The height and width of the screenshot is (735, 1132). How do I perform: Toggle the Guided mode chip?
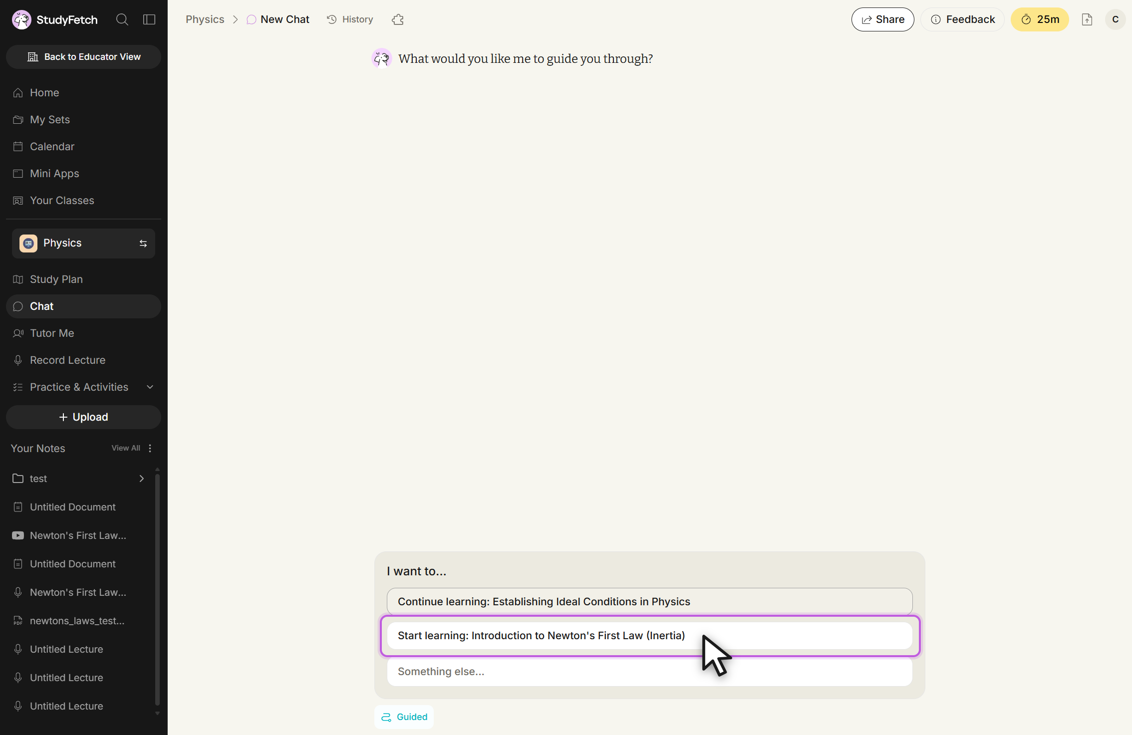coord(404,717)
